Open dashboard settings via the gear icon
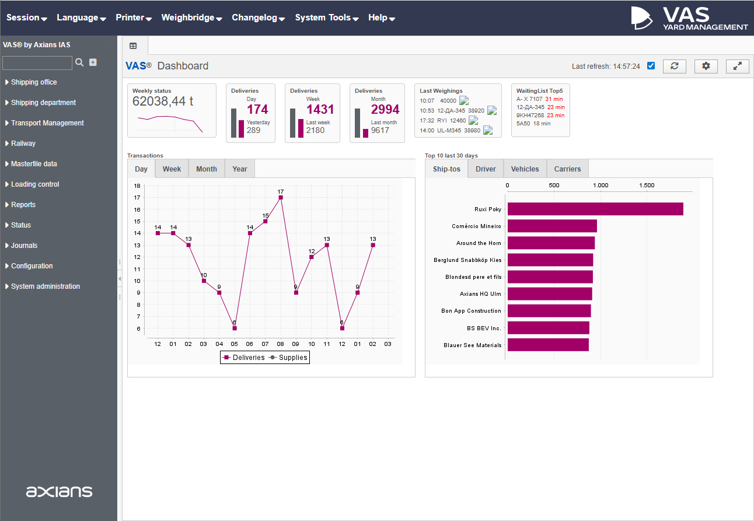The width and height of the screenshot is (754, 521). (706, 66)
